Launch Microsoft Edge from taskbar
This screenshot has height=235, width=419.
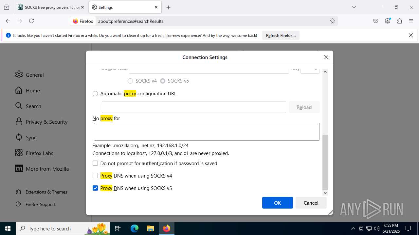(135, 228)
